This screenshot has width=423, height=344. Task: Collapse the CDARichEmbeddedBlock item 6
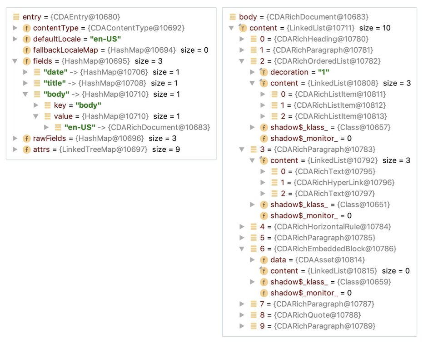coord(242,249)
